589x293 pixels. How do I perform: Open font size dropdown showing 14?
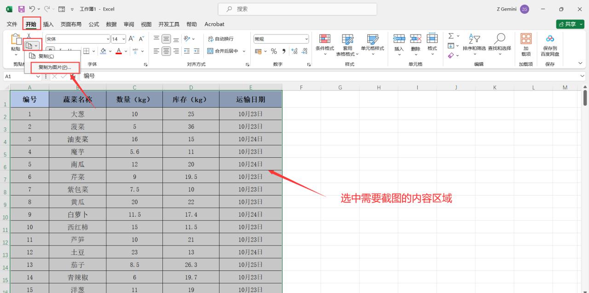point(123,39)
